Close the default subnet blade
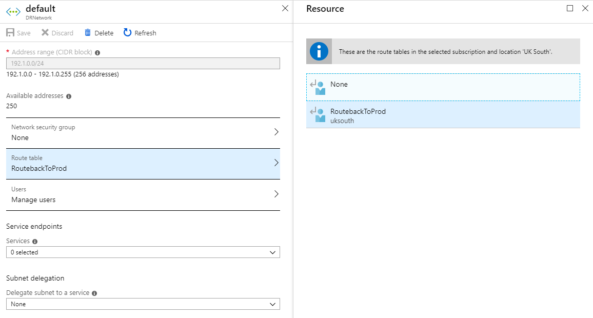This screenshot has width=593, height=318. pyautogui.click(x=285, y=8)
